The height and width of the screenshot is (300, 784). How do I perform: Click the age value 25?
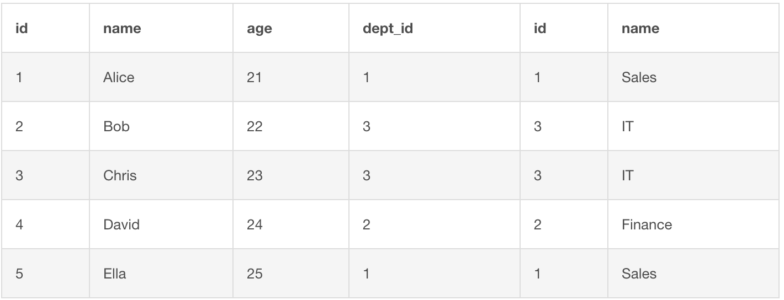pyautogui.click(x=255, y=274)
